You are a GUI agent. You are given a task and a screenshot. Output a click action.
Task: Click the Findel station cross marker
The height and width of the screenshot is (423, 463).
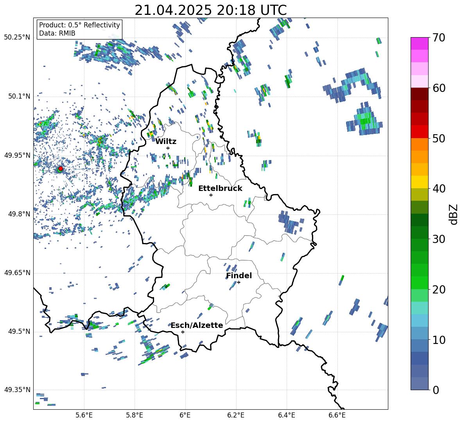pyautogui.click(x=239, y=283)
